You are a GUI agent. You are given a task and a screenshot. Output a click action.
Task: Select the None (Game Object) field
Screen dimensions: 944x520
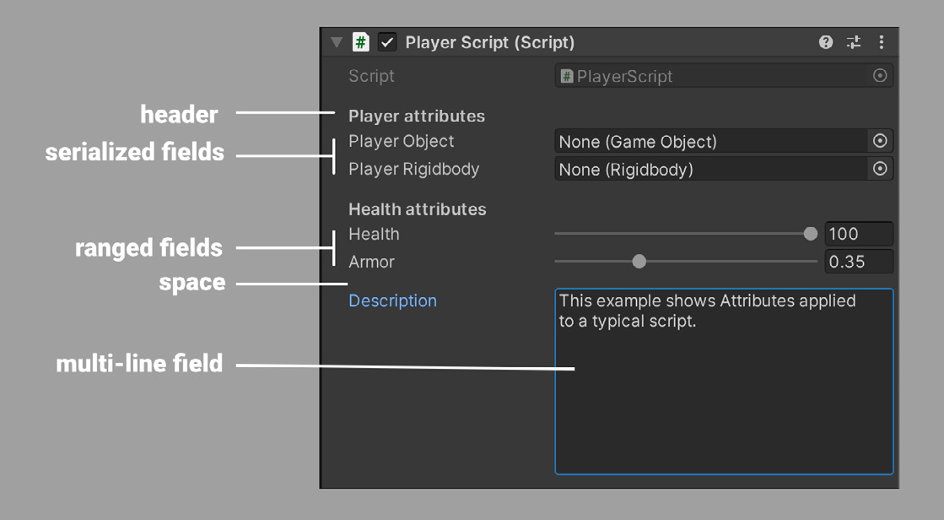coord(710,141)
